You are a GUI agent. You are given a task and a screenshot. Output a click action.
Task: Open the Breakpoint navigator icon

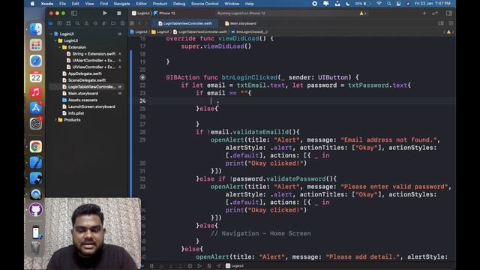point(113,23)
